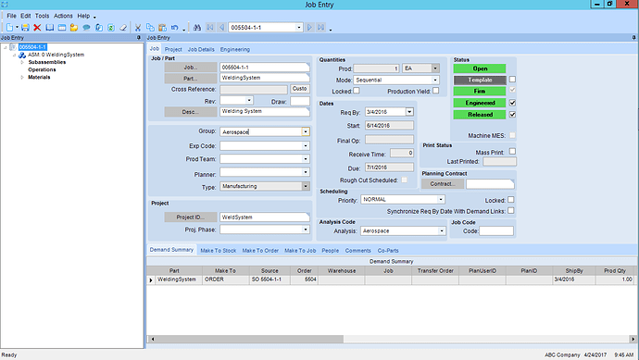Open the Edit menu
Viewport: 639px width, 360px height.
click(x=26, y=16)
